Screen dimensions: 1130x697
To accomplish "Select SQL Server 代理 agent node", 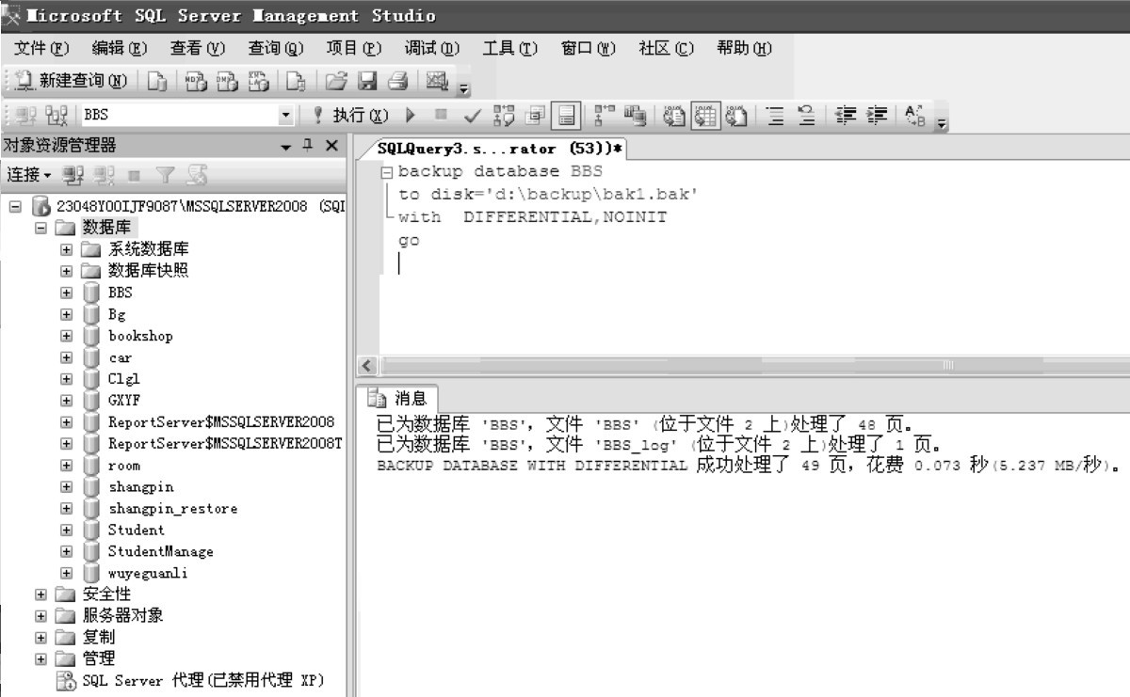I will pos(202,680).
